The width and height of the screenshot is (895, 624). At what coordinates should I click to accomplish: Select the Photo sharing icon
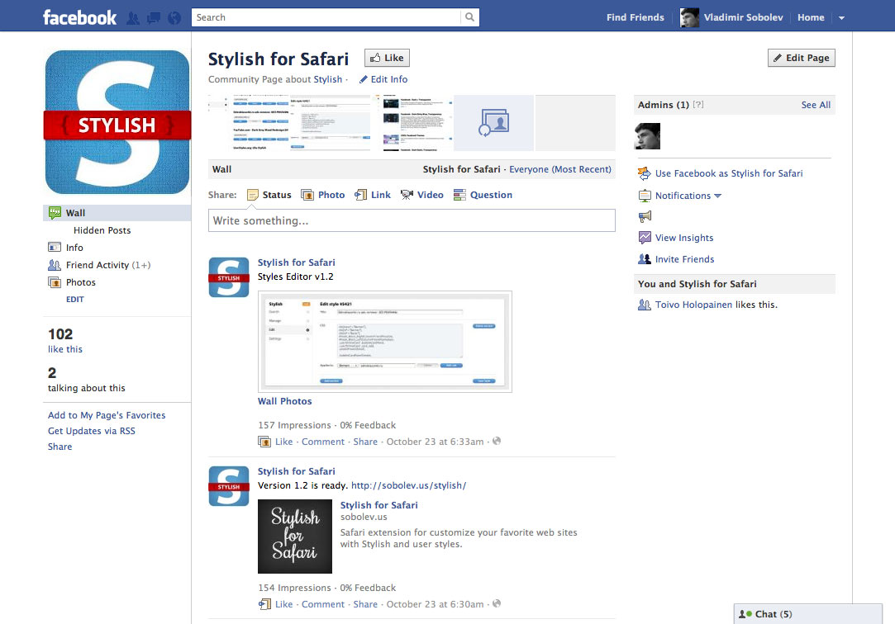point(307,195)
